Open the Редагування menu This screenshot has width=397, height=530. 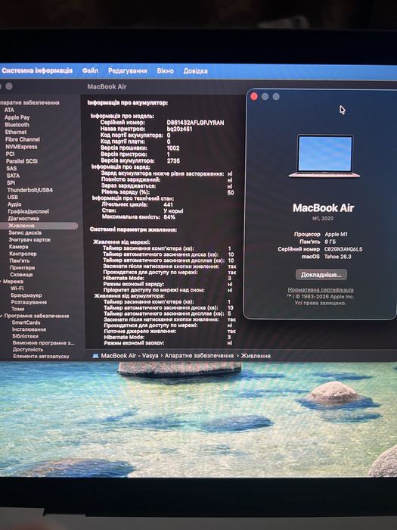[128, 71]
